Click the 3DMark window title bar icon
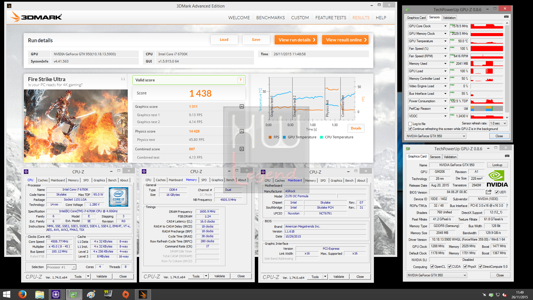 click(9, 6)
